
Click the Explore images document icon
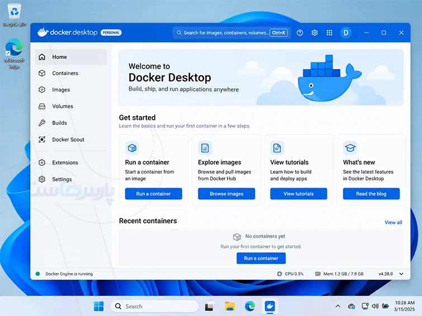[x=205, y=148]
